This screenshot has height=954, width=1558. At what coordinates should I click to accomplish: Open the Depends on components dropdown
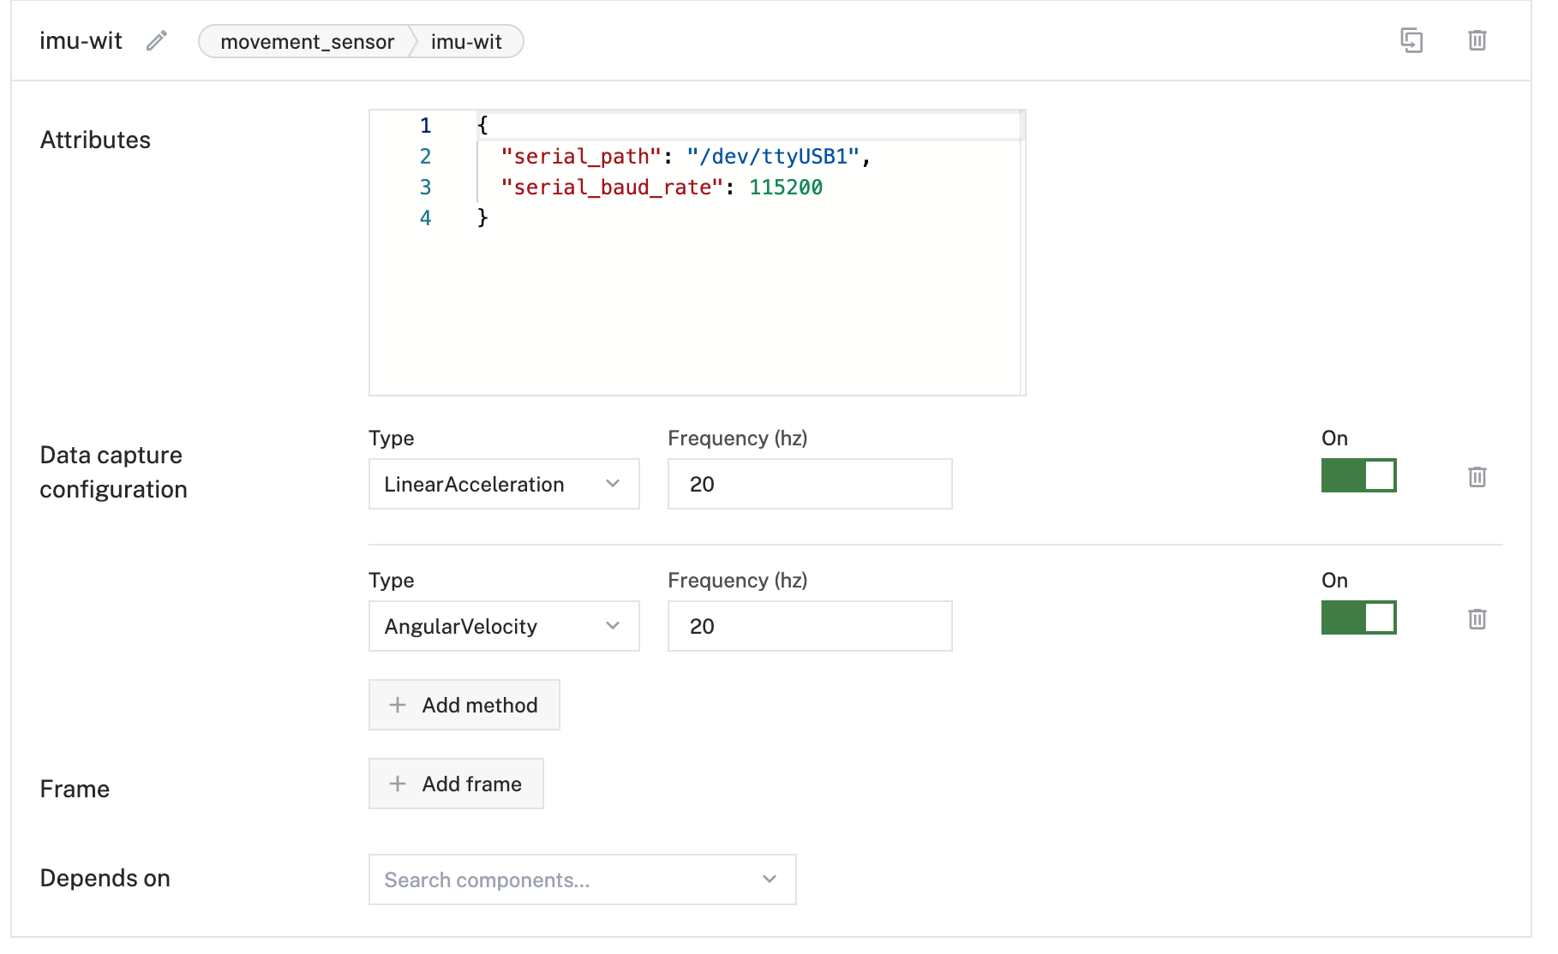(x=582, y=879)
